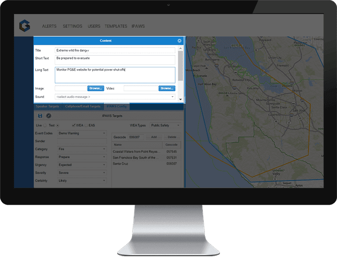Go to the TEMPLATES menu
Screen dimensions: 337x257
116,26
